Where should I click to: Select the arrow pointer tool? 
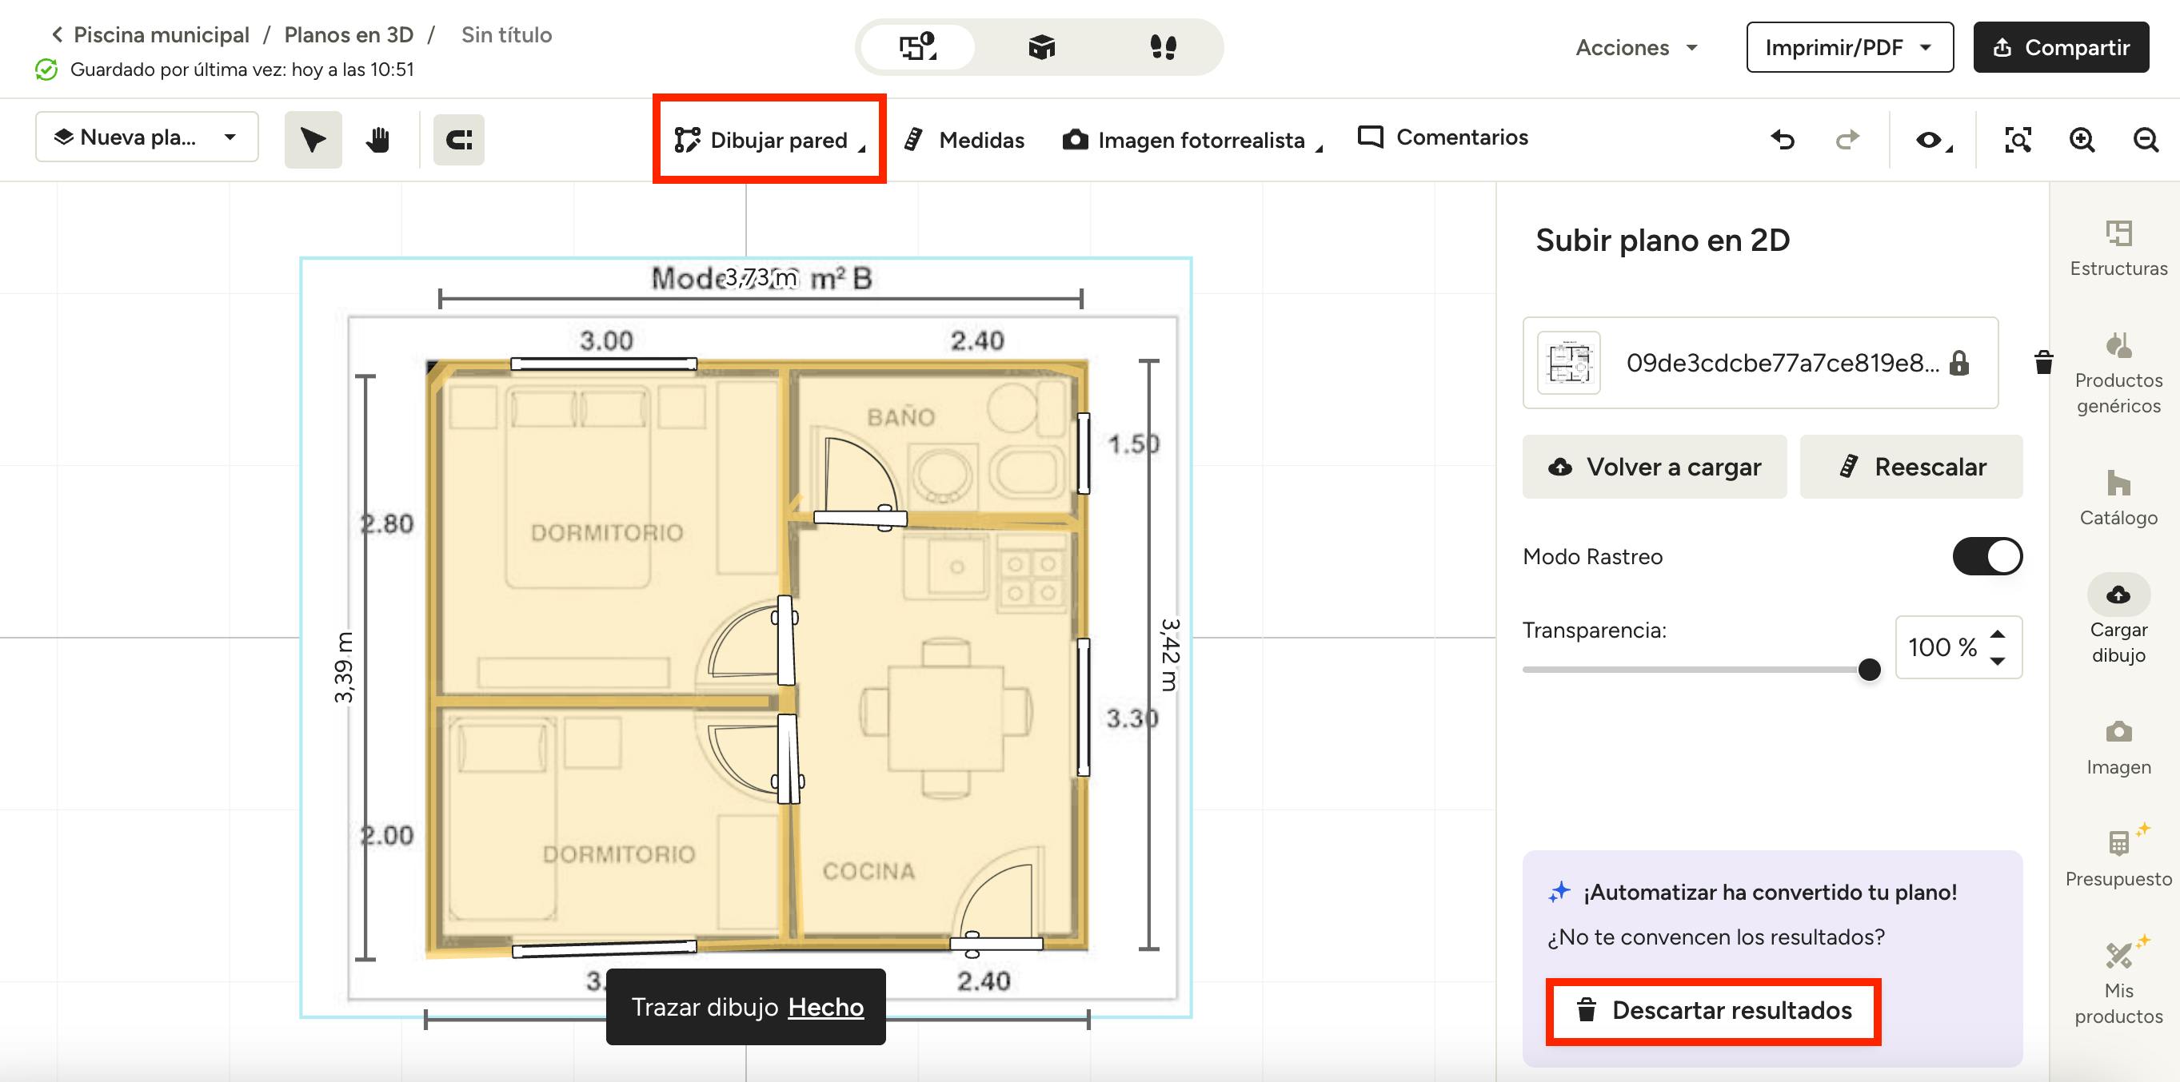312,140
